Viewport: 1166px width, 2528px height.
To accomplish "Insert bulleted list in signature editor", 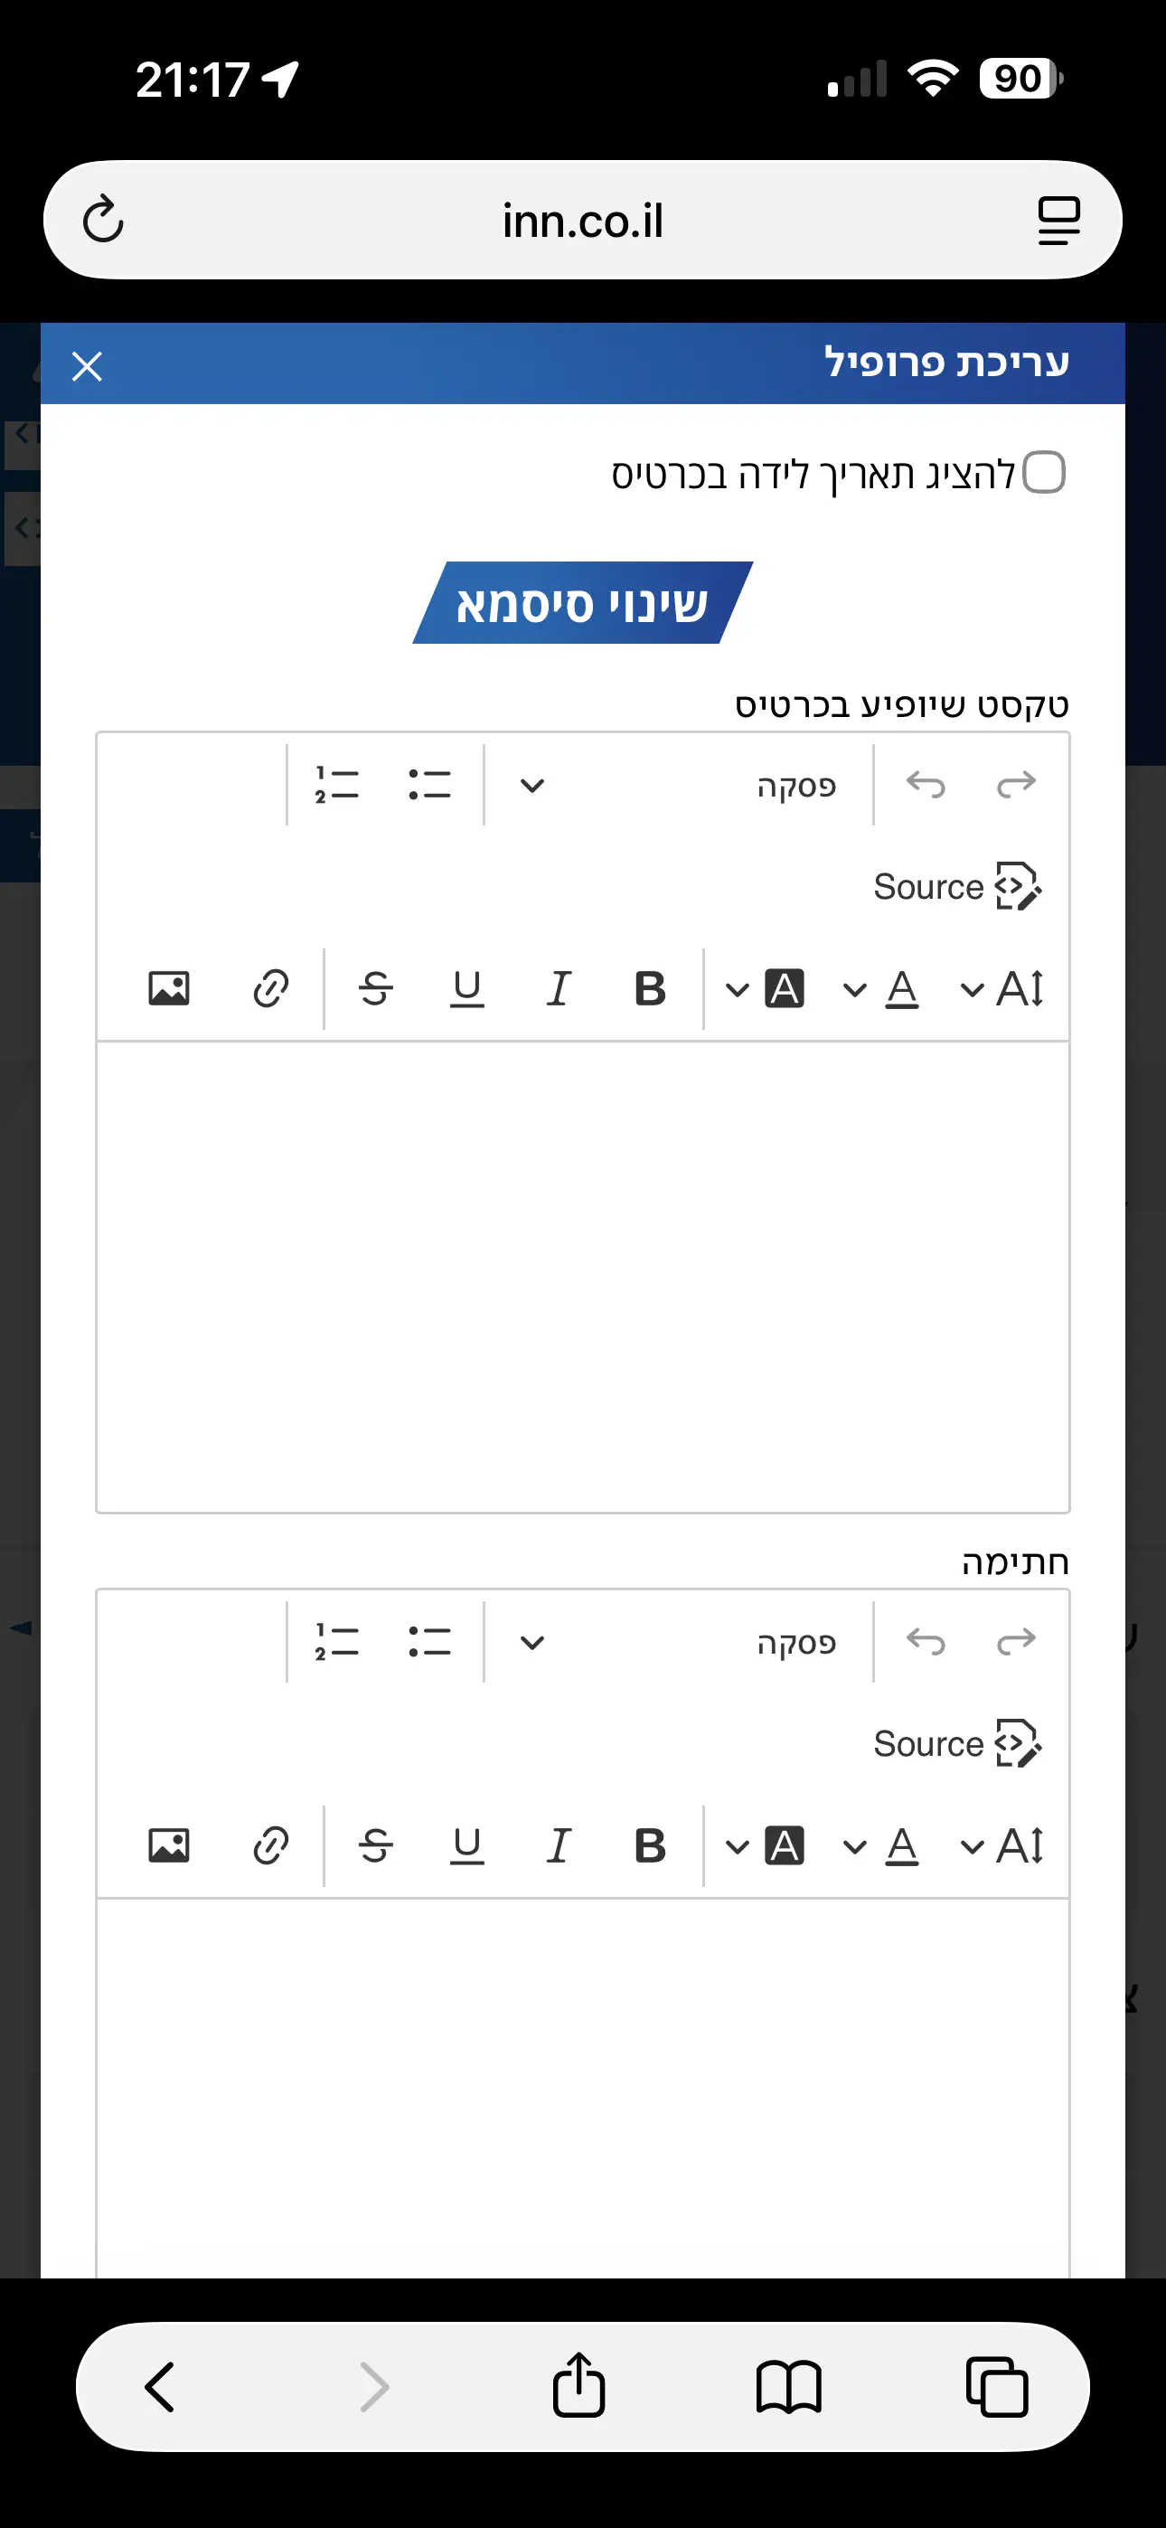I will pos(429,1643).
